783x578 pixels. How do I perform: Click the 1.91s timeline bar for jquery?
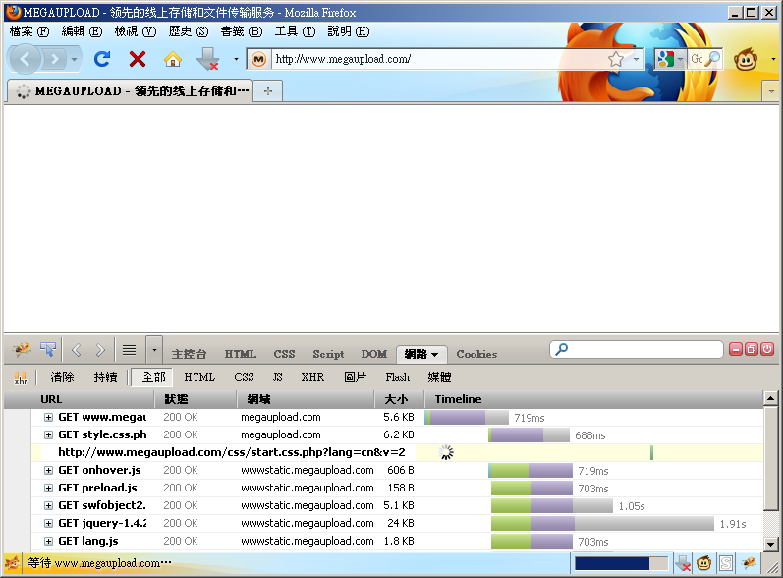(x=602, y=524)
